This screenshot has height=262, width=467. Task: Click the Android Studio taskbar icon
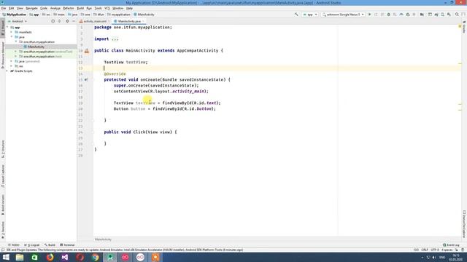pos(110,257)
